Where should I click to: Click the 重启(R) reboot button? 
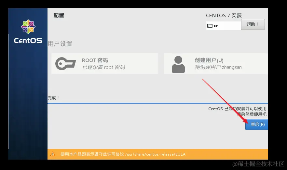pyautogui.click(x=257, y=124)
